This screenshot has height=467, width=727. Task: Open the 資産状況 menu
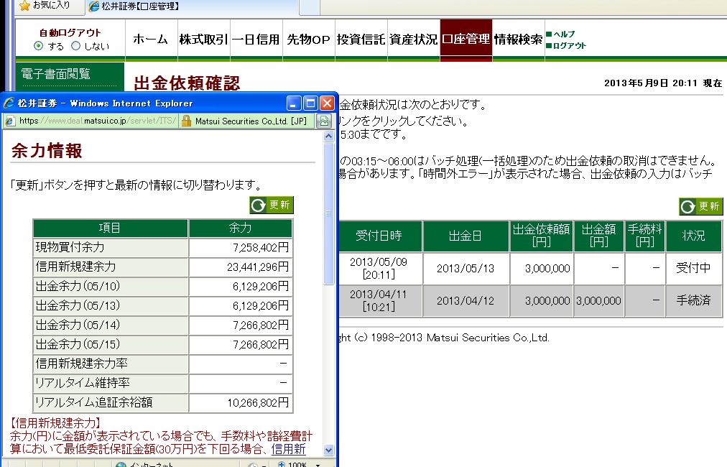pos(413,40)
